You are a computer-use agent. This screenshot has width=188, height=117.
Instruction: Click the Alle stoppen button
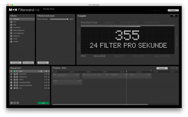tap(16, 63)
